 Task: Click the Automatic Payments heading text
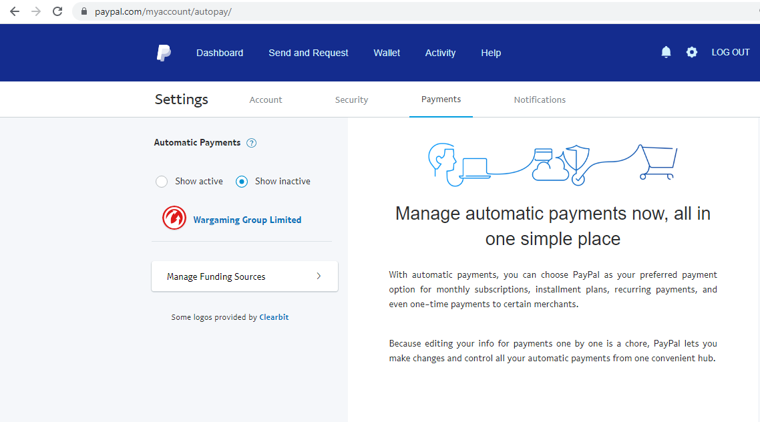pos(197,142)
